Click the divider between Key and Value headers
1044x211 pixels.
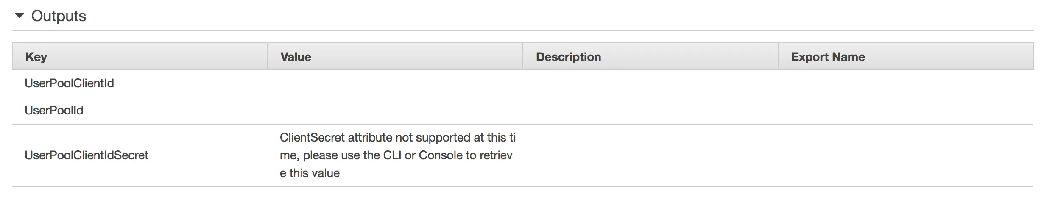[x=268, y=56]
